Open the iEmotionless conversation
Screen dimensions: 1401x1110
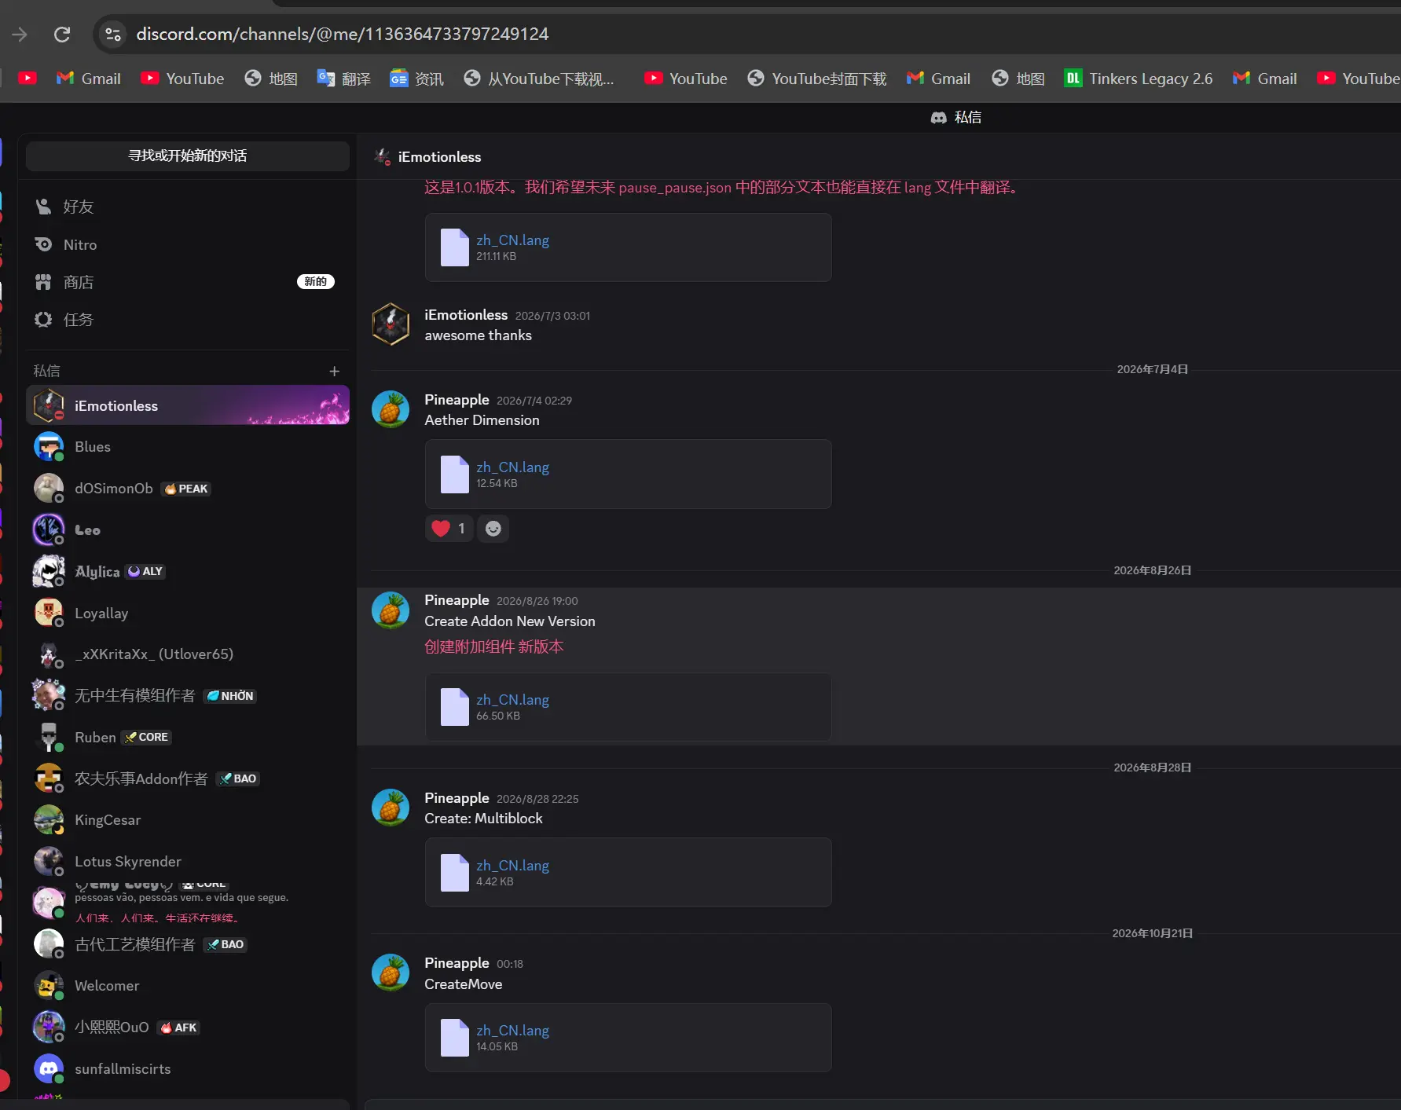pos(187,405)
